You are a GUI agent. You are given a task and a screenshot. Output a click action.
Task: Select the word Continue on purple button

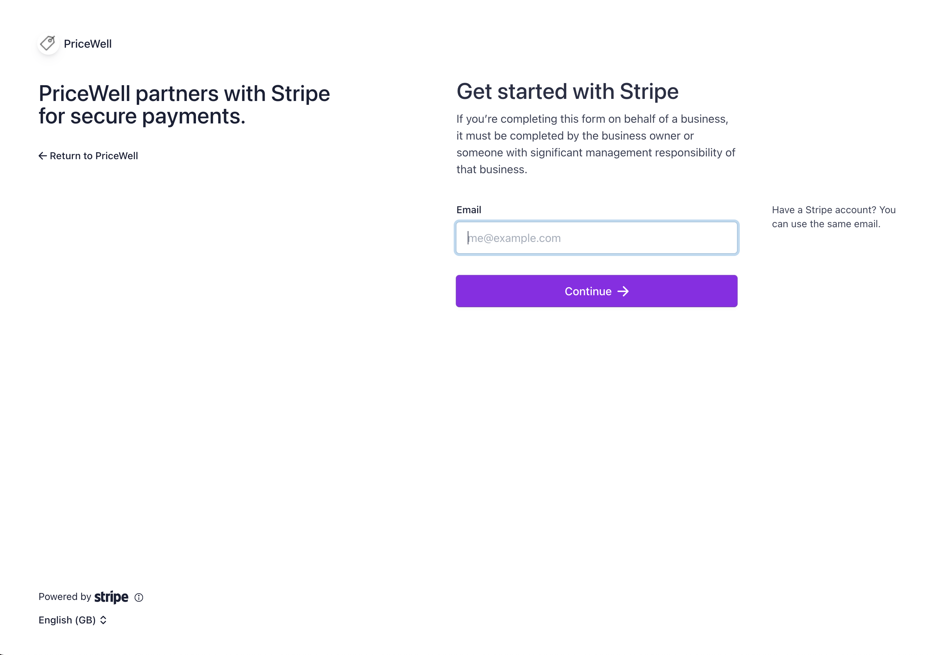(588, 291)
